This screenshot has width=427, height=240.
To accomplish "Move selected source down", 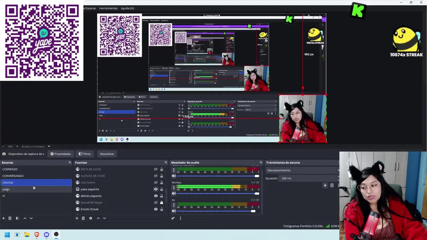I will (104, 218).
